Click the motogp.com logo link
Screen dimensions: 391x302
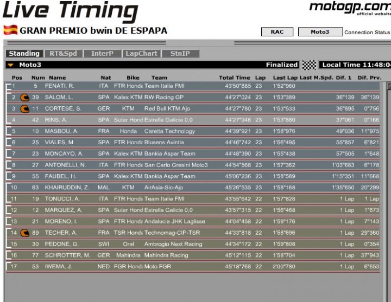[x=350, y=8]
